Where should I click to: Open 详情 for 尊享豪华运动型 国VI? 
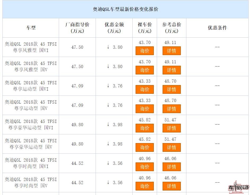[x=172, y=128]
